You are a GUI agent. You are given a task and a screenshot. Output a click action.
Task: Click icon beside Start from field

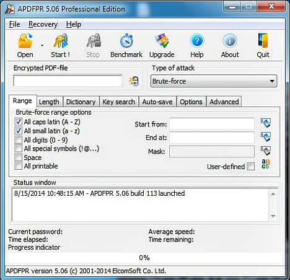266,123
